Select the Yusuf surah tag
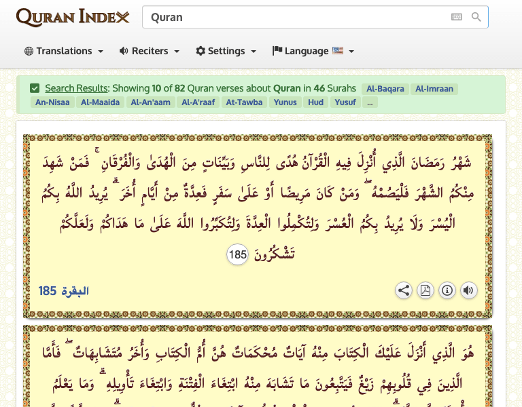The height and width of the screenshot is (407, 522). (x=346, y=102)
